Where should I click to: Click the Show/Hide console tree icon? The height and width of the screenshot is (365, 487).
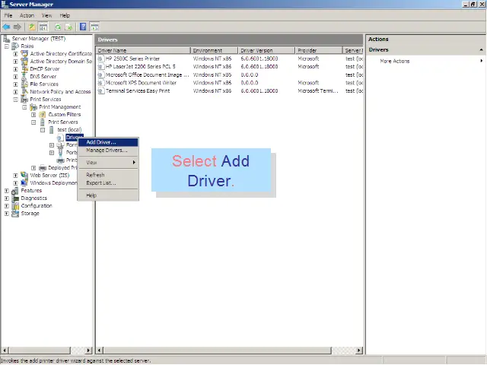coord(43,27)
